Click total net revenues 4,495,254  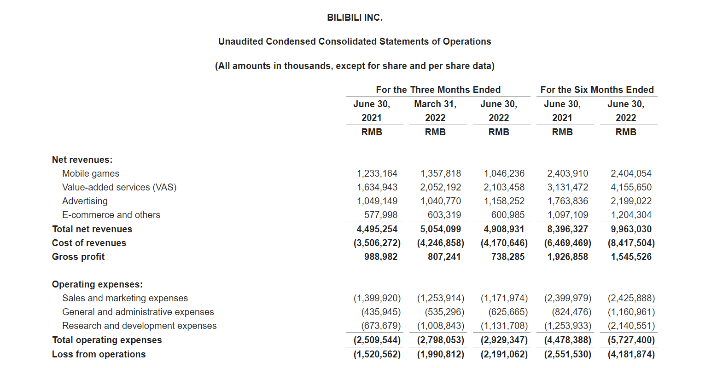(377, 229)
